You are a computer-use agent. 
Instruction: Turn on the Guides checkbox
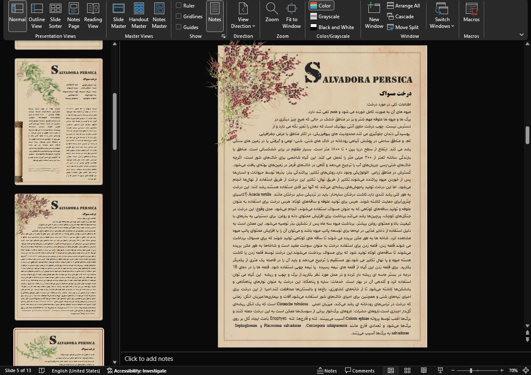pos(178,27)
